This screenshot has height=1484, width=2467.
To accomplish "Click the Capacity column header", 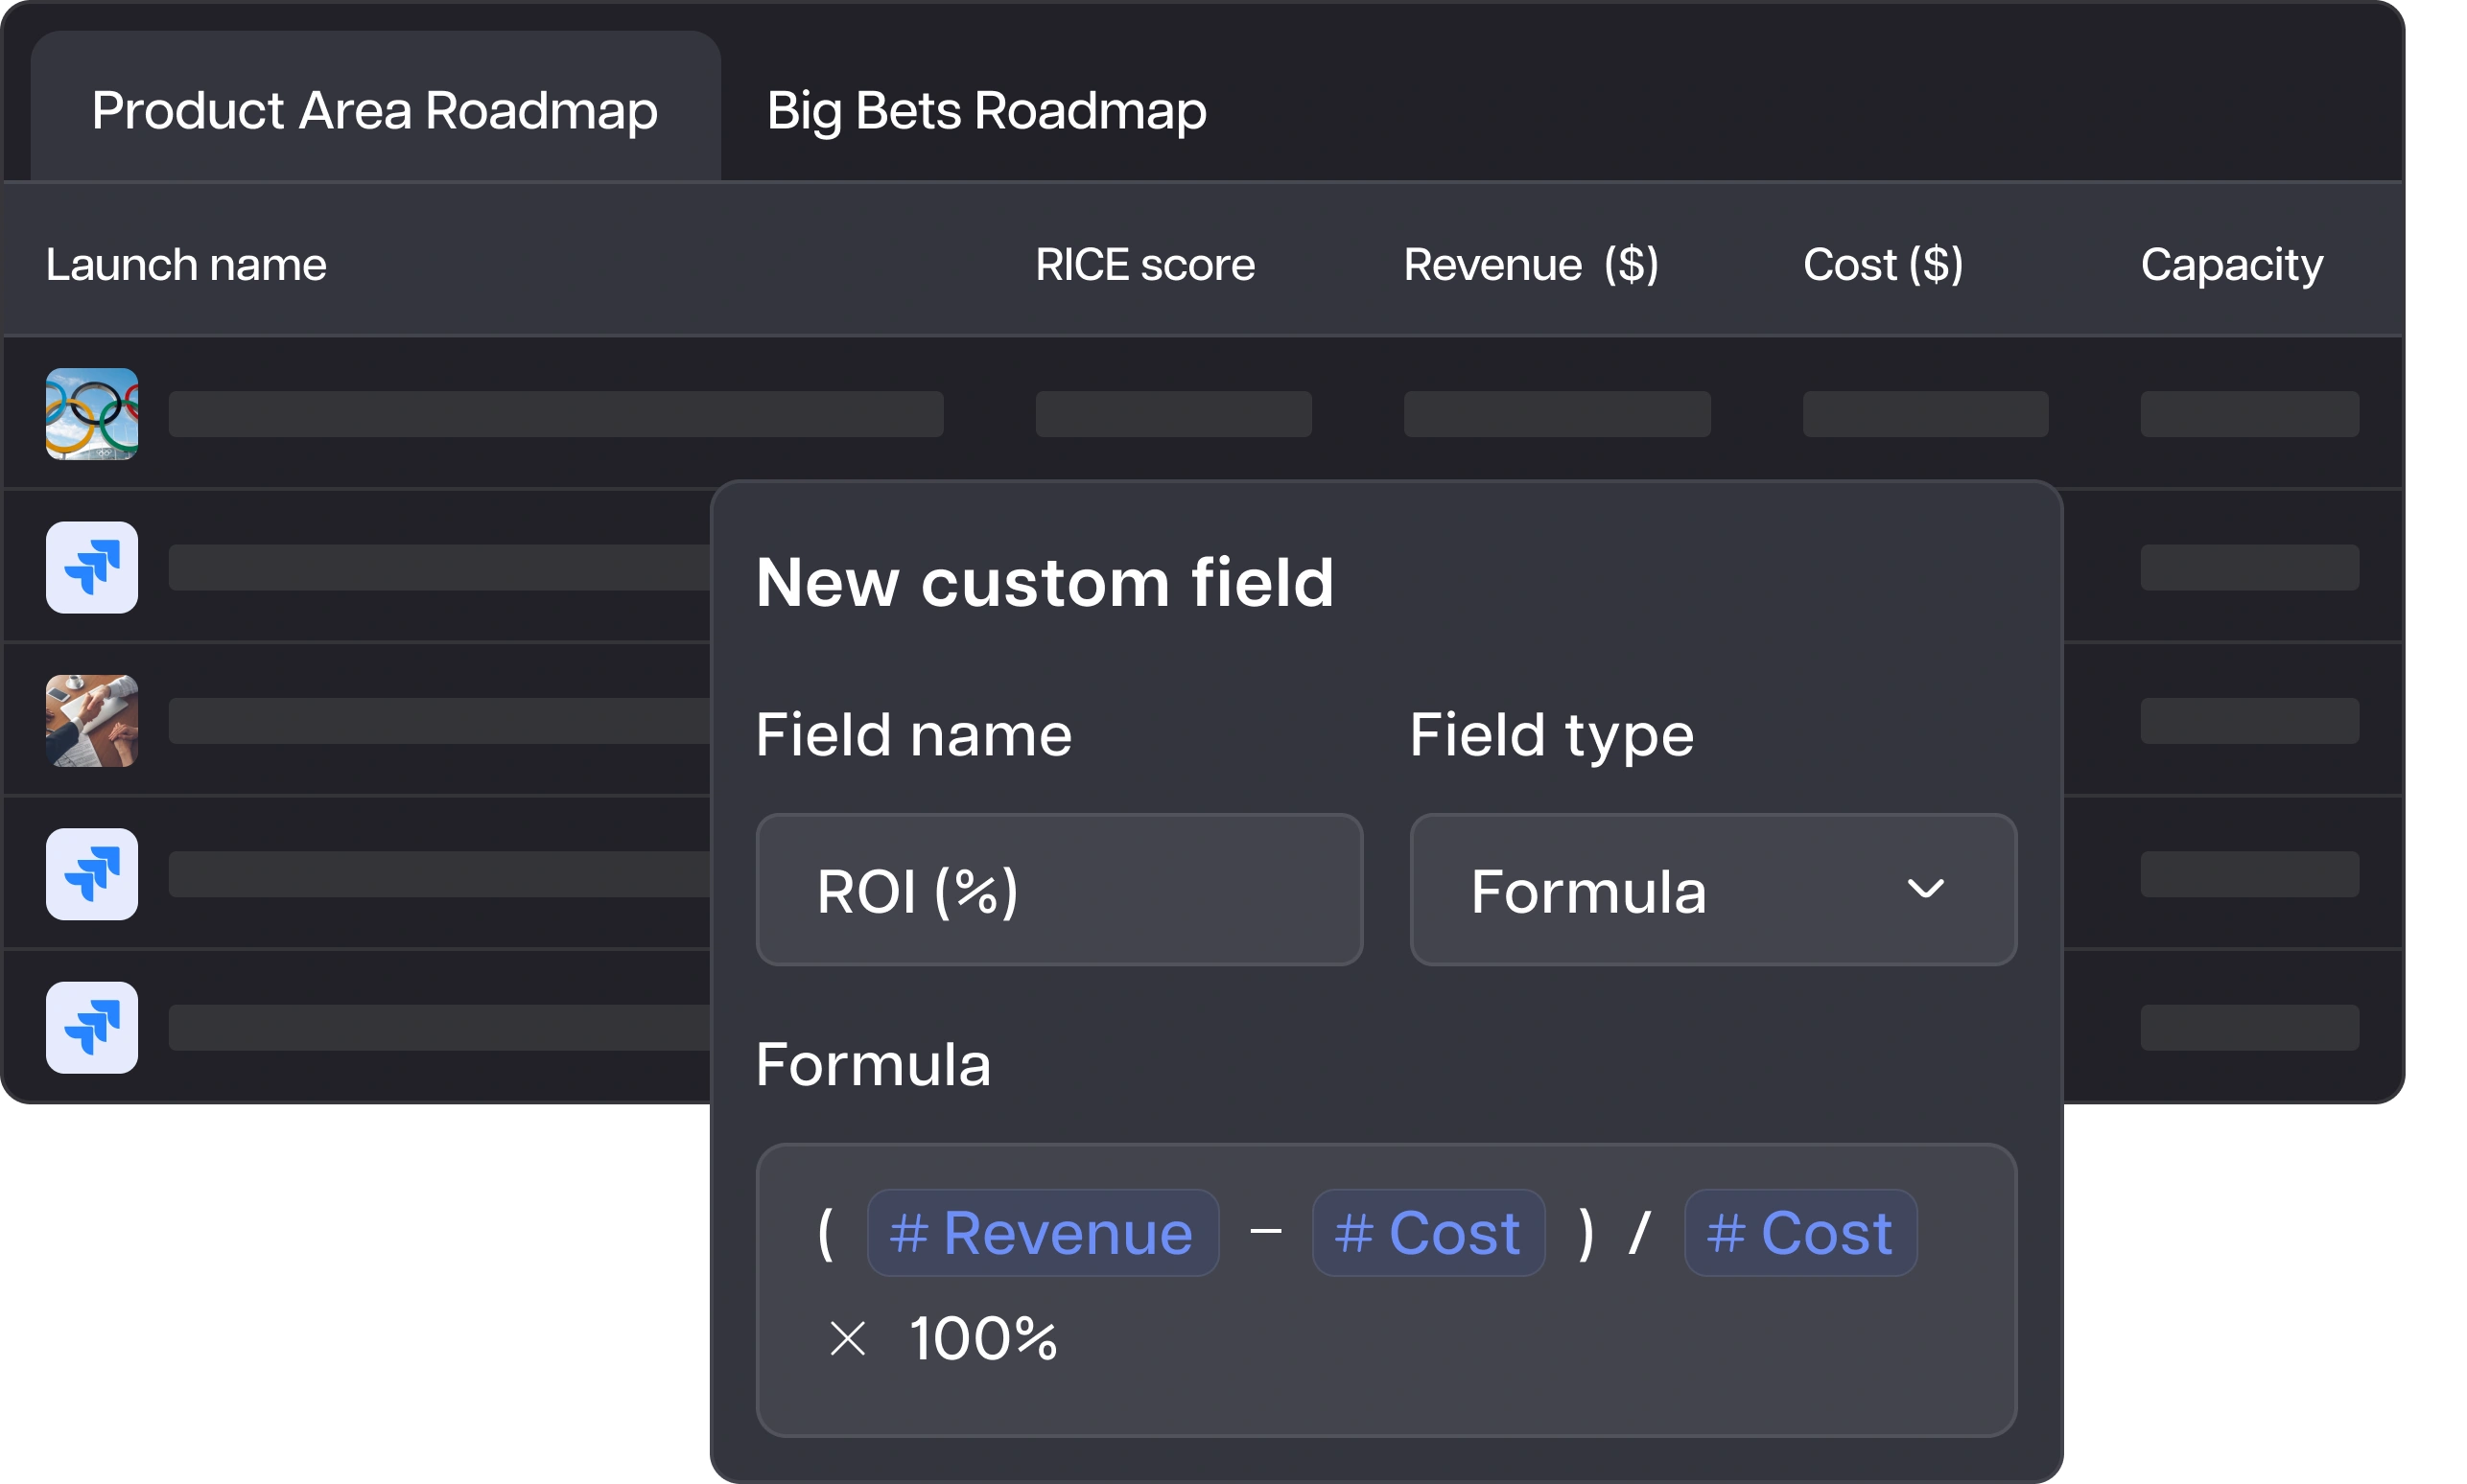I will (2231, 265).
